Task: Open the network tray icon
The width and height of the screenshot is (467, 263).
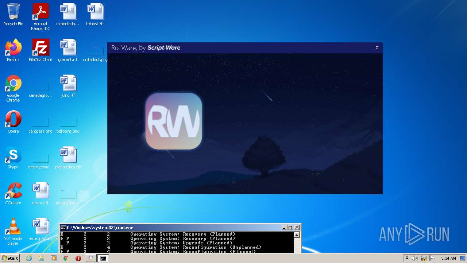Action: (424, 258)
